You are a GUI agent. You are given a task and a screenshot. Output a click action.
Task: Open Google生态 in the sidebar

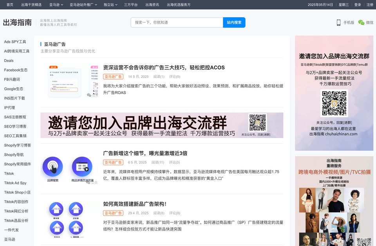13,89
